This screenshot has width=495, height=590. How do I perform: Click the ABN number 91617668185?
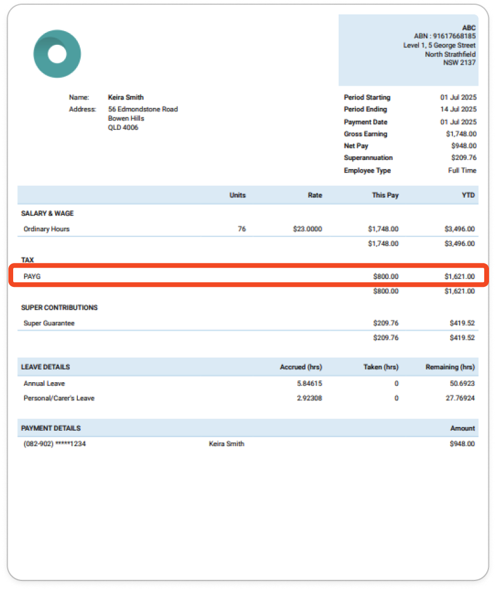pyautogui.click(x=444, y=36)
